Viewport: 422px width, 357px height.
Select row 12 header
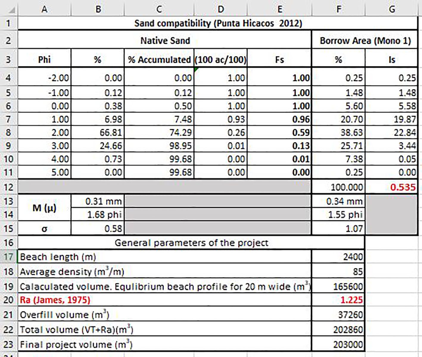point(9,187)
